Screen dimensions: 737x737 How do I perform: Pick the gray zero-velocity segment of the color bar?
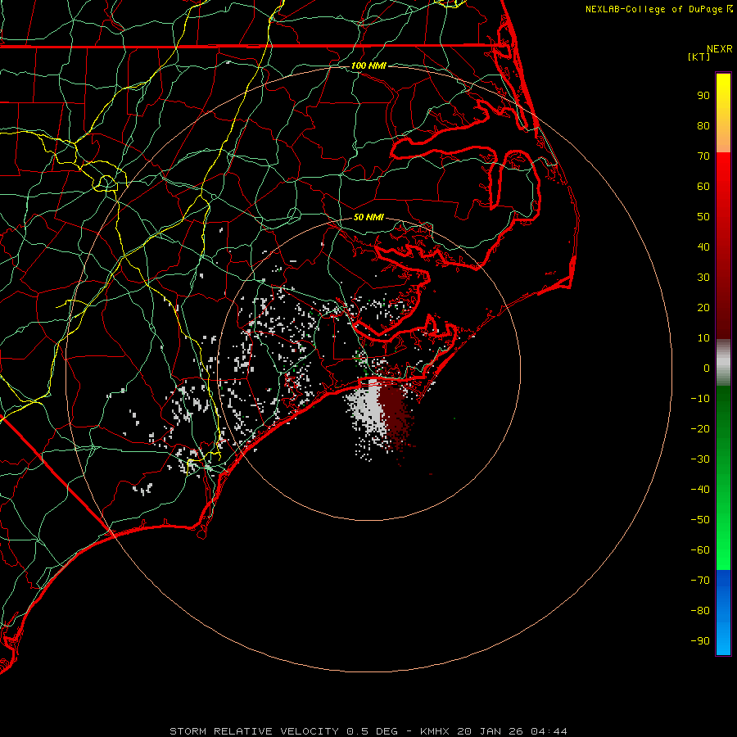coord(723,363)
